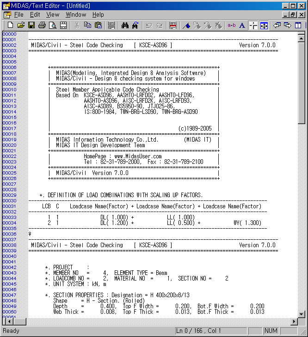This screenshot has width=308, height=337.
Task: Split window using the two-pane icon
Action: pyautogui.click(x=298, y=25)
